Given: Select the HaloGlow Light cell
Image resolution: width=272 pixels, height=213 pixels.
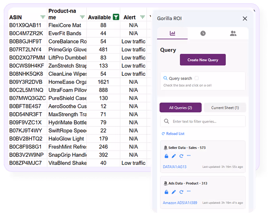Looking at the screenshot, I should pyautogui.click(x=67, y=139).
